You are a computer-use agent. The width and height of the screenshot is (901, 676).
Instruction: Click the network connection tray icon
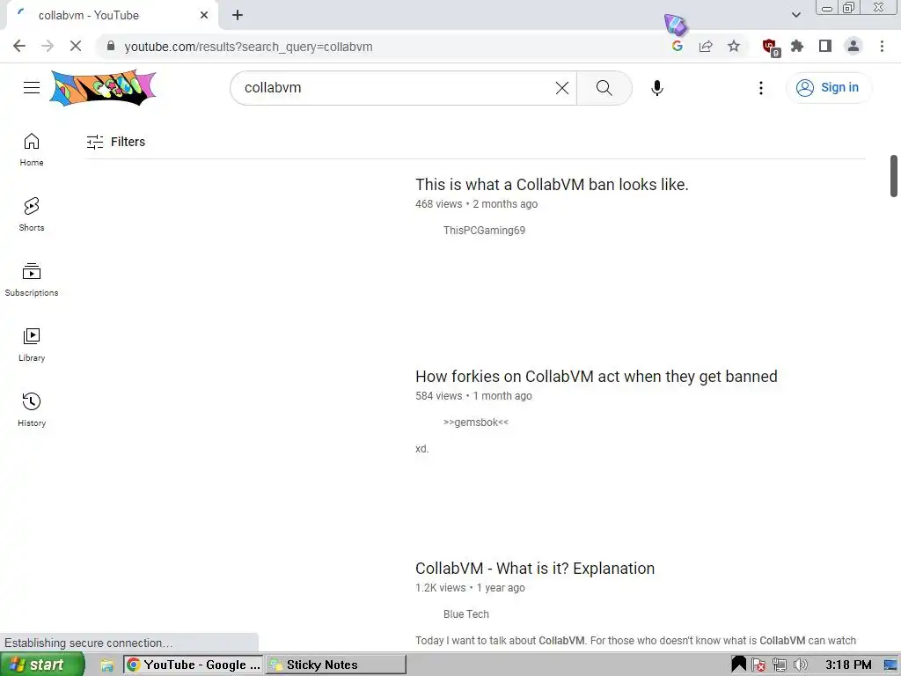[780, 665]
